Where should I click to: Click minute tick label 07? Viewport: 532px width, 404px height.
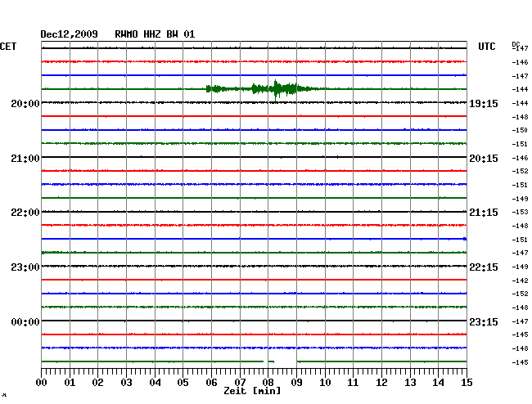[x=240, y=383]
